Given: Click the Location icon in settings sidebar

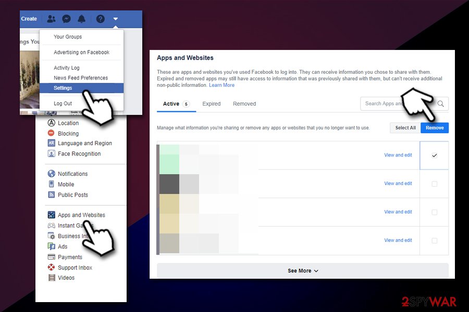Looking at the screenshot, I should (x=52, y=123).
